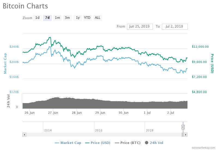Image resolution: width=218 pixels, height=150 pixels.
Task: Click the $9,600.00 price axis label
Action: (199, 62)
